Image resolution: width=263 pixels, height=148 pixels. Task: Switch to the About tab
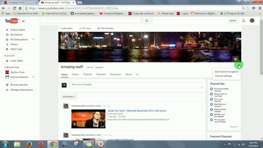click(x=129, y=74)
